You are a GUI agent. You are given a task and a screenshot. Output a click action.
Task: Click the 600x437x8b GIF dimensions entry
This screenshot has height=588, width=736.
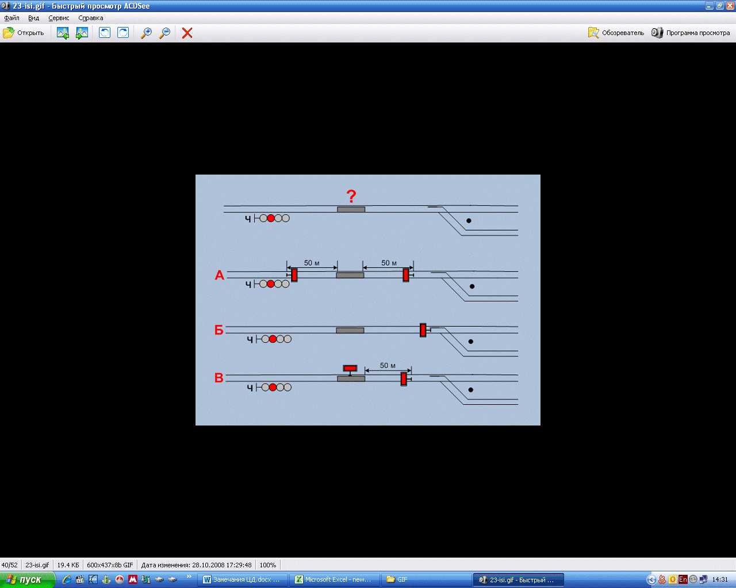click(x=110, y=565)
